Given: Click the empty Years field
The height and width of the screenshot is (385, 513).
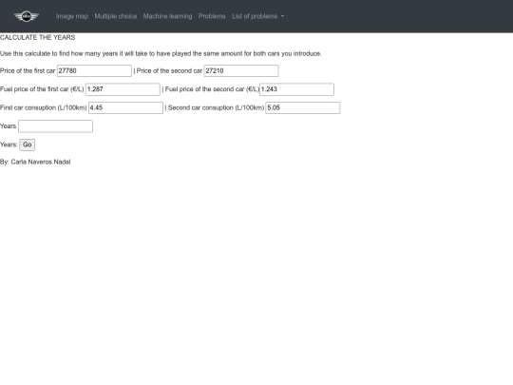Looking at the screenshot, I should click(55, 126).
